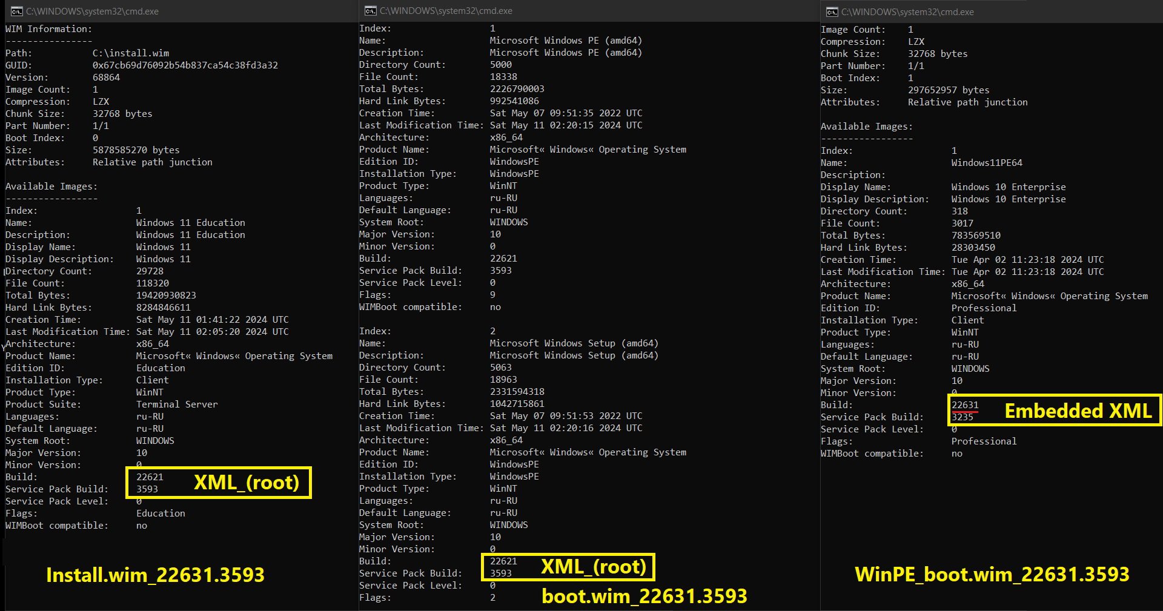Click the Directory Count value '5063'
Screen dimensions: 1163x611
(x=501, y=368)
